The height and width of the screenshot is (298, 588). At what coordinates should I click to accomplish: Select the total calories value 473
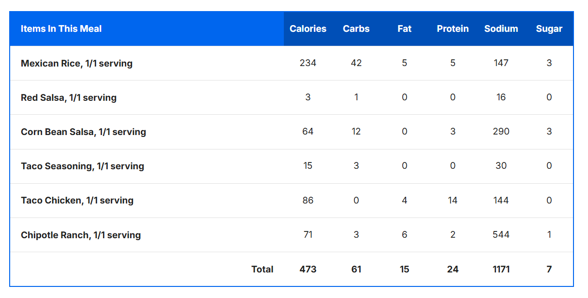(x=308, y=270)
